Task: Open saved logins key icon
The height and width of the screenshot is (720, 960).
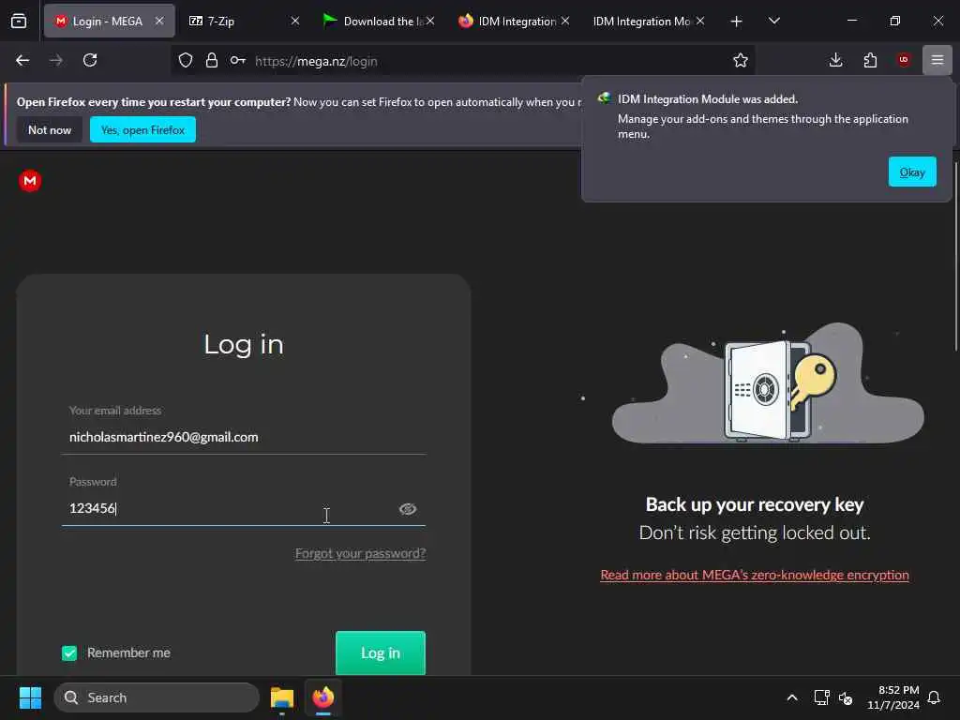Action: (x=238, y=60)
